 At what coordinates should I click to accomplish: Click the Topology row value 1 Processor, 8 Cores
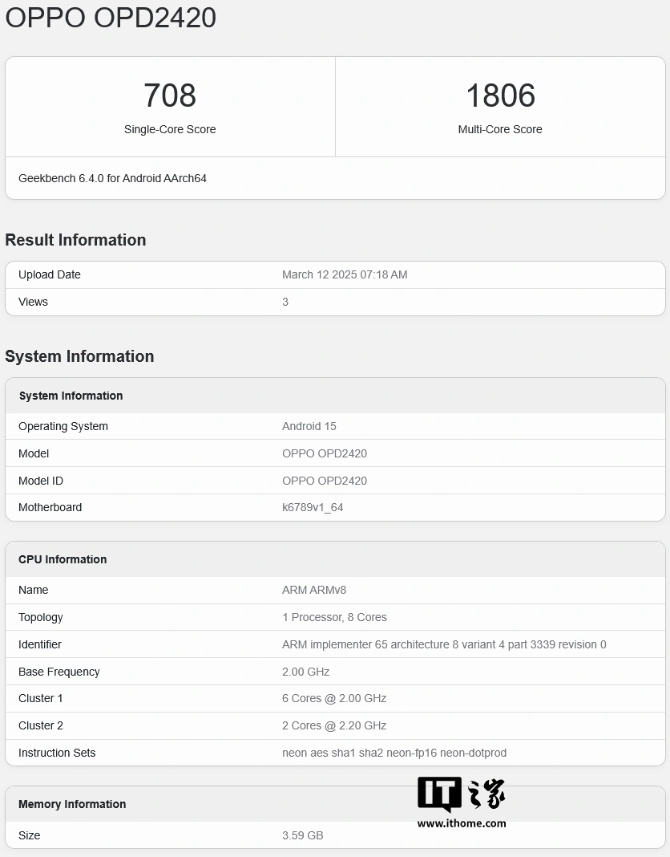click(x=334, y=617)
